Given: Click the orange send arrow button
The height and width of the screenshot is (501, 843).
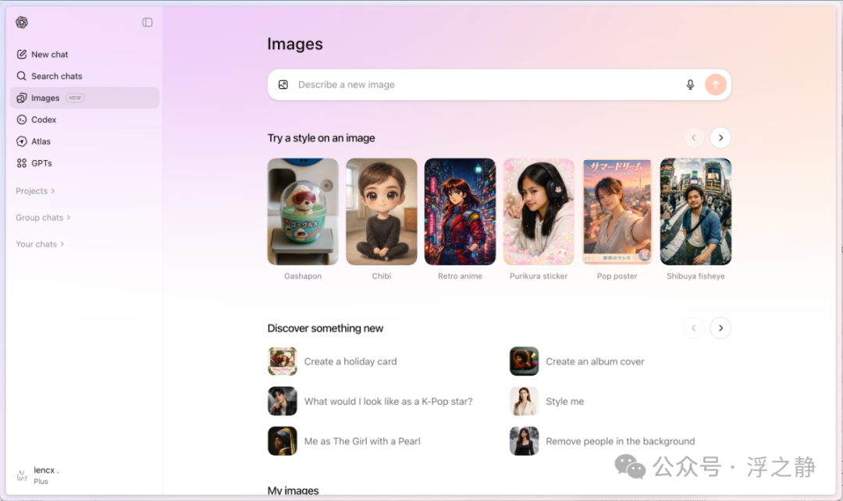Looking at the screenshot, I should pos(716,84).
